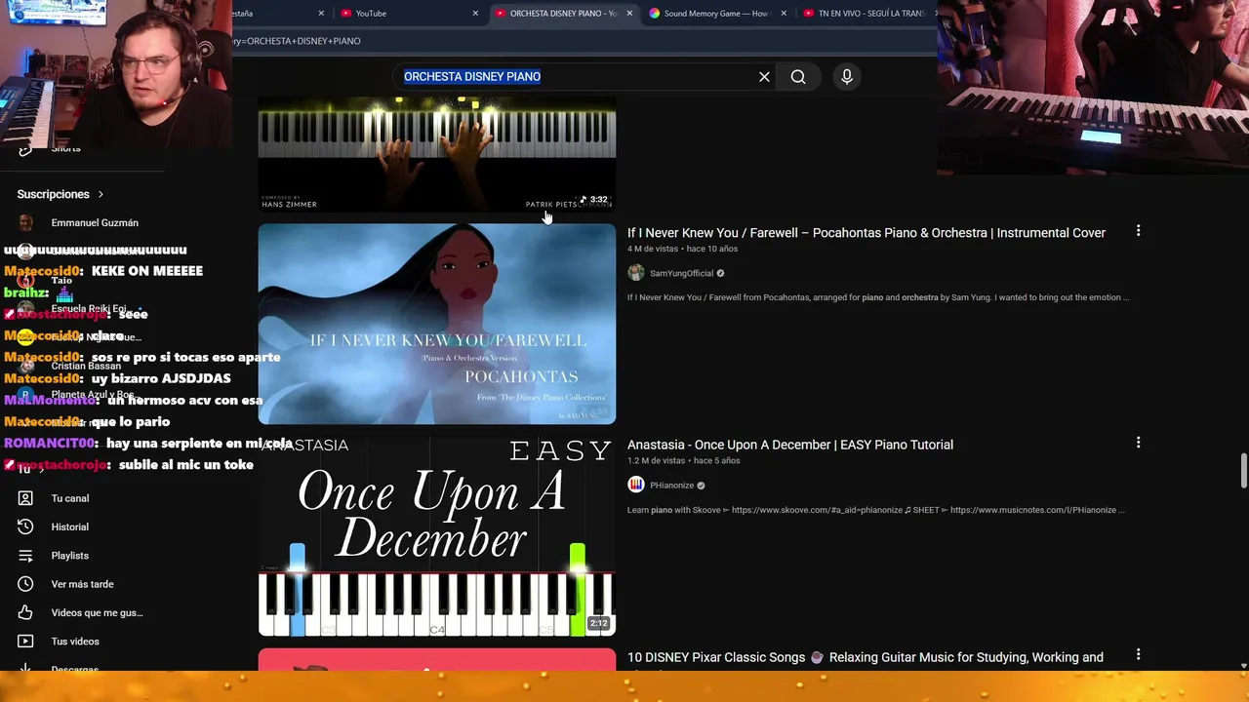The height and width of the screenshot is (702, 1249).
Task: Open Videos que me gustan list
Action: click(x=97, y=612)
